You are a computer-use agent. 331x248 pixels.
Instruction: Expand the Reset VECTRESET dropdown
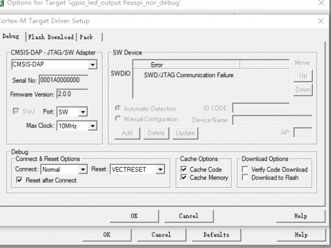tap(161, 169)
